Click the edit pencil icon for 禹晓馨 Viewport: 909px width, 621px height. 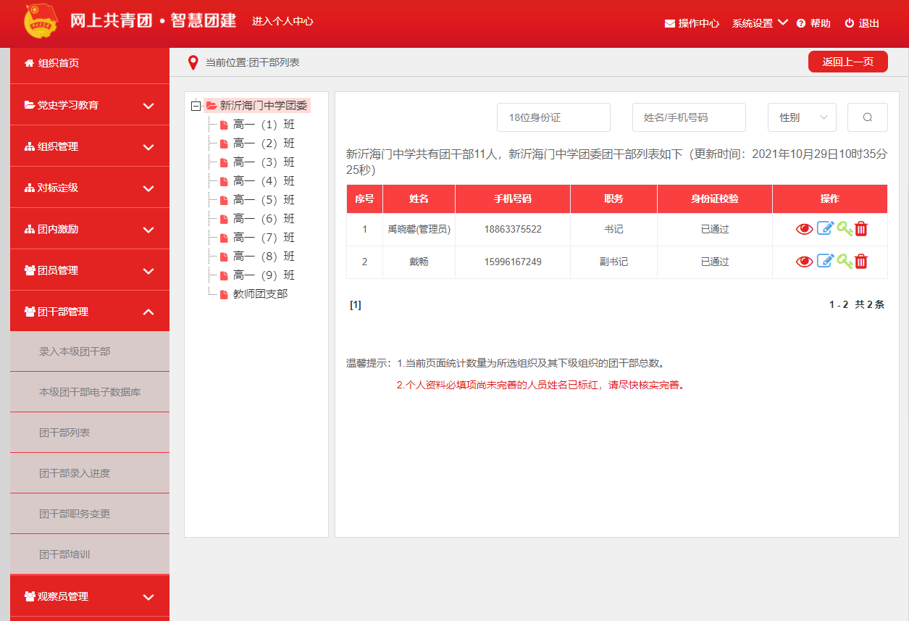click(x=825, y=229)
